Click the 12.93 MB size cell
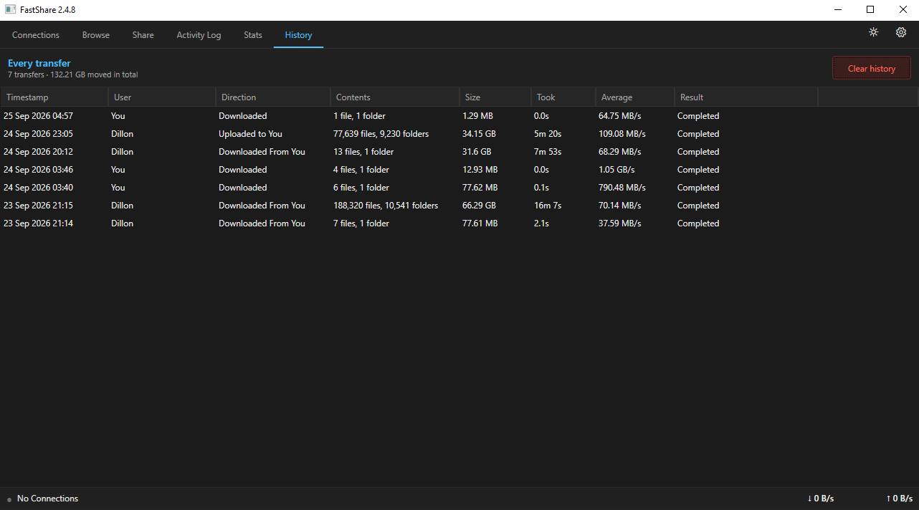The height and width of the screenshot is (510, 919). pyautogui.click(x=480, y=170)
